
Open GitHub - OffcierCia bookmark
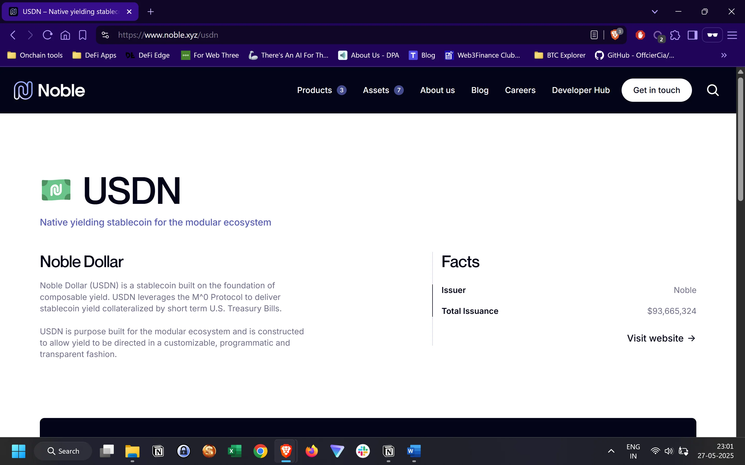coord(635,55)
